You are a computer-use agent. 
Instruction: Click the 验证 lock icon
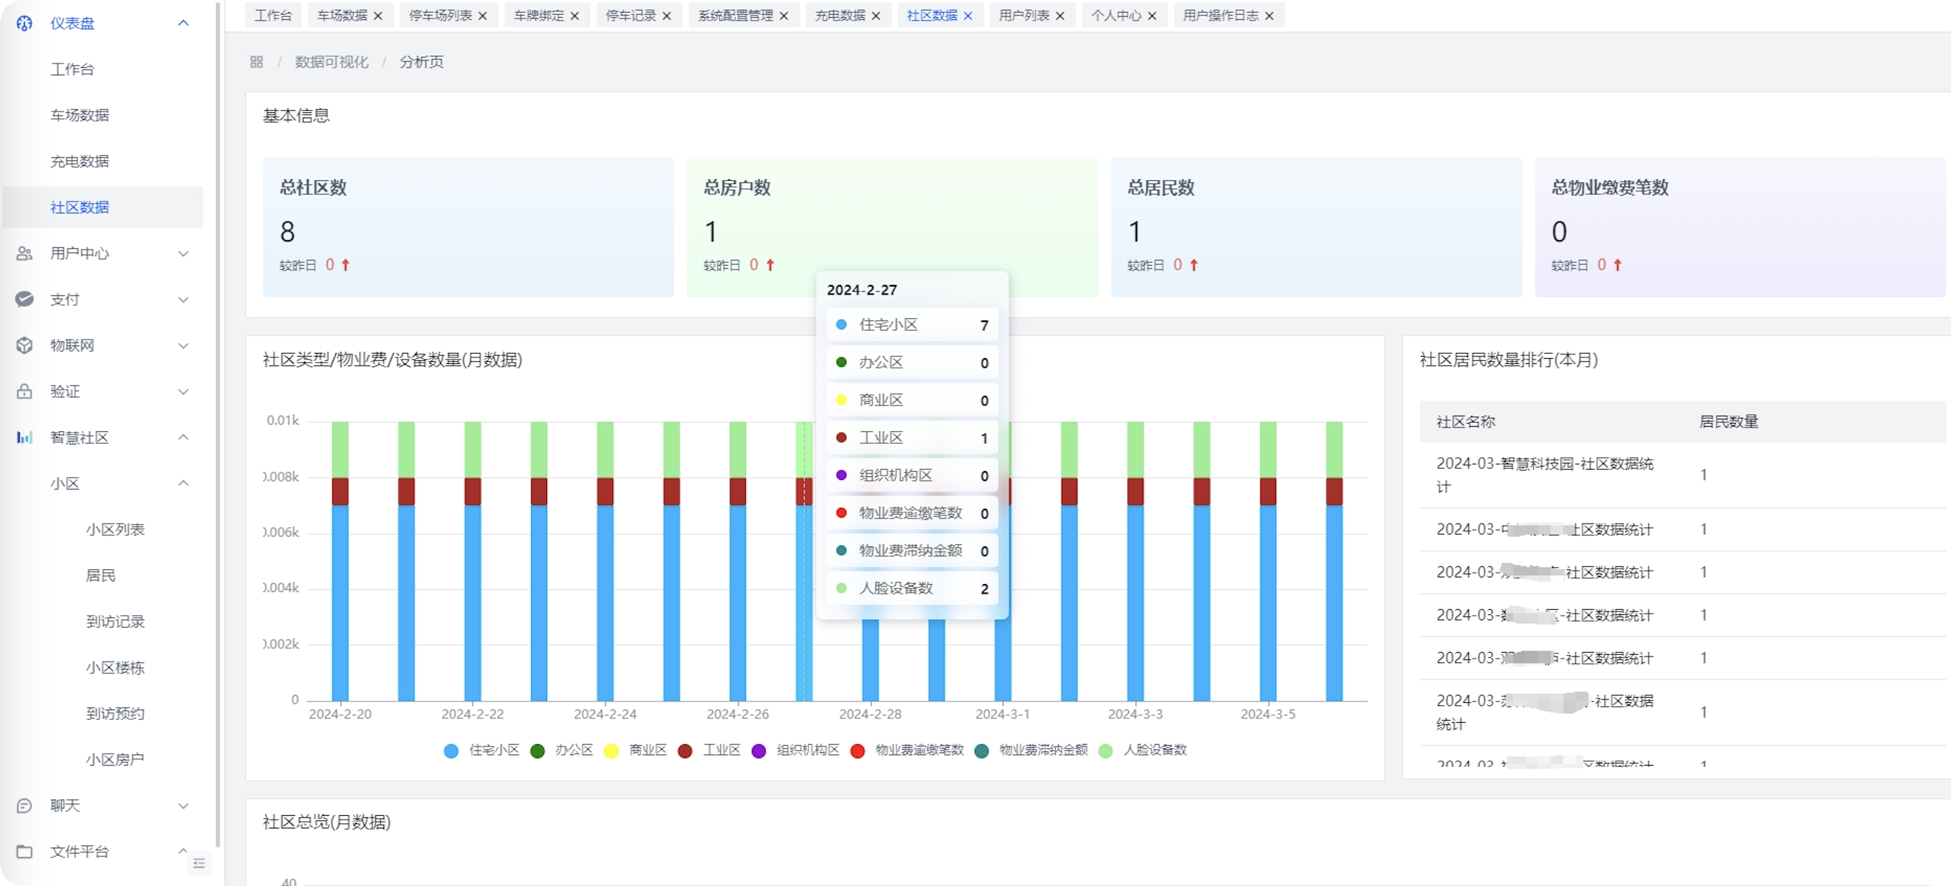[x=24, y=391]
